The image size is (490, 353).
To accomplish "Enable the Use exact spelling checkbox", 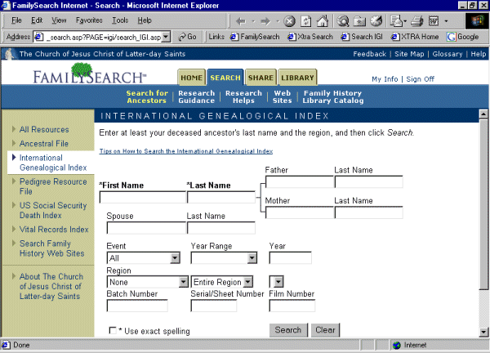I will pos(113,330).
